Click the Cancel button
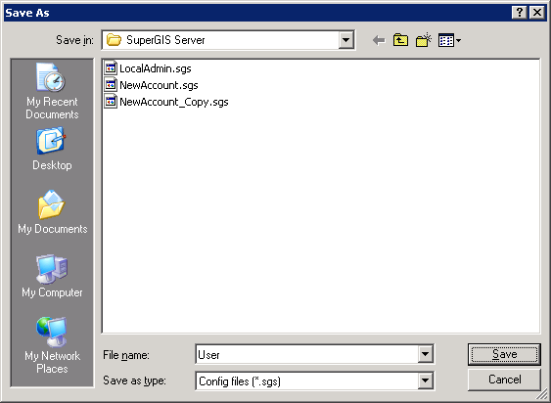551x403 pixels. [x=504, y=380]
